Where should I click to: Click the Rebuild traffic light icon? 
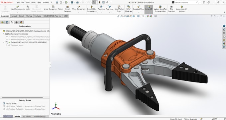(99, 2)
